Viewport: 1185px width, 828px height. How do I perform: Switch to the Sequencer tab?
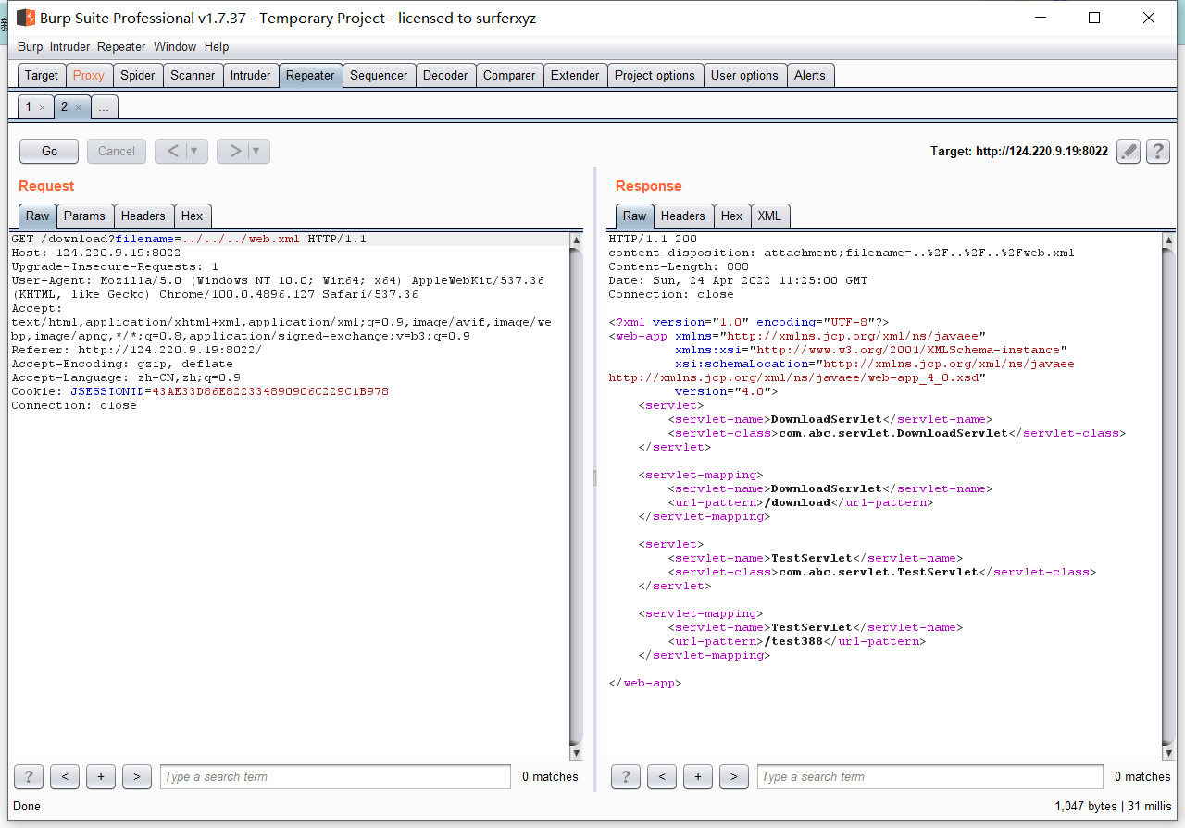point(379,75)
